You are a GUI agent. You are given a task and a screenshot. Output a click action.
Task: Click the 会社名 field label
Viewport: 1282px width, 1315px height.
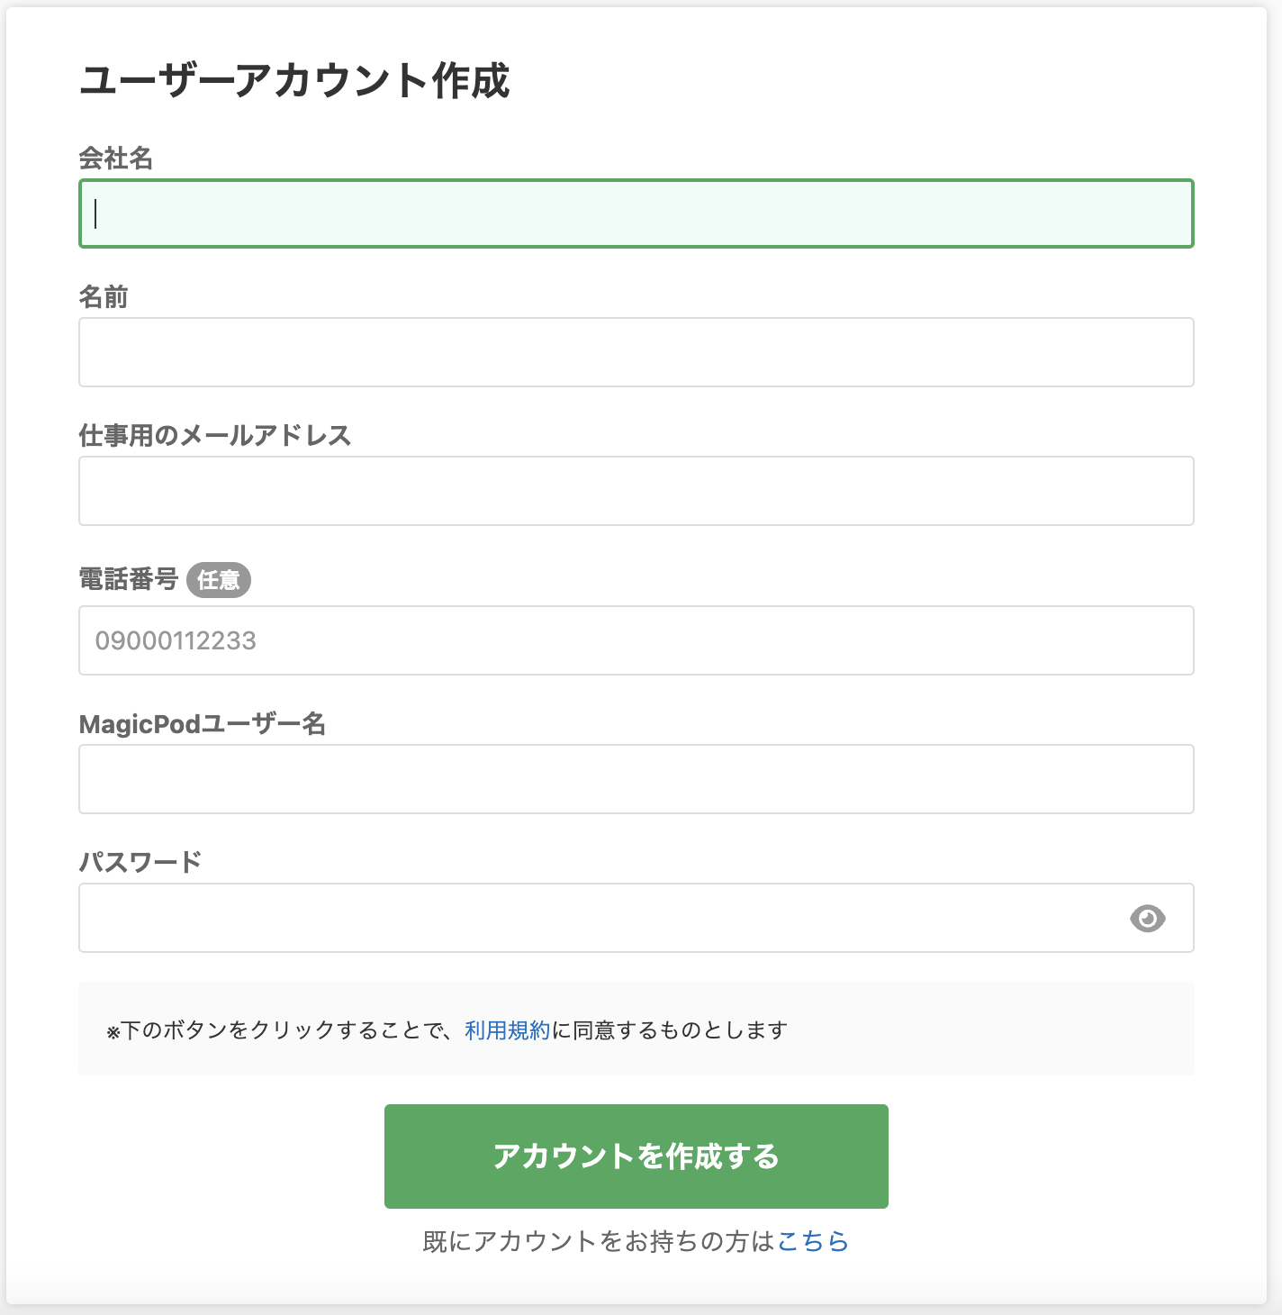117,159
